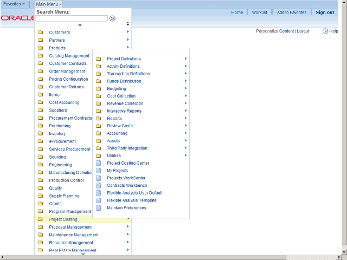The height and width of the screenshot is (260, 347).
Task: Click the document icon beside Contracts Workbench
Action: click(x=98, y=186)
